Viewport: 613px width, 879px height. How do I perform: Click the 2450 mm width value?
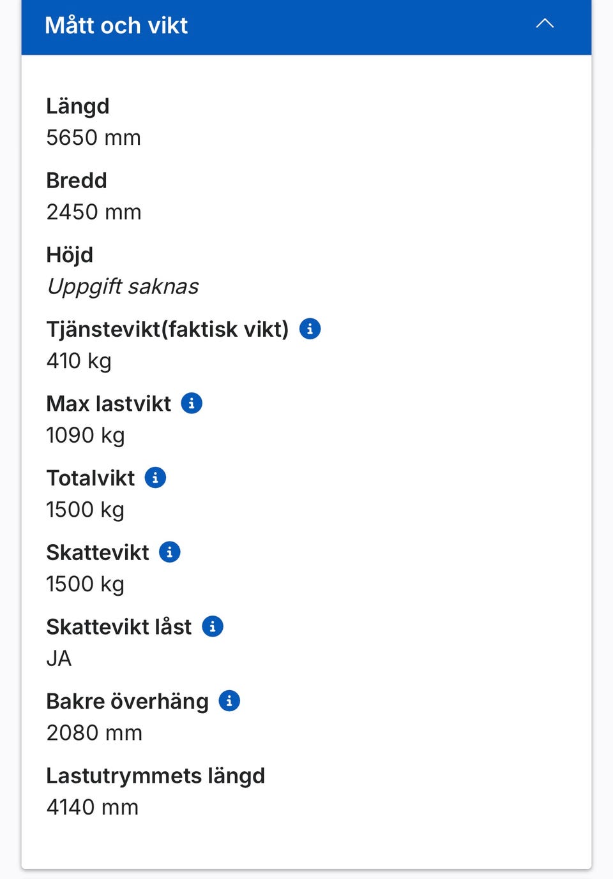tap(94, 212)
